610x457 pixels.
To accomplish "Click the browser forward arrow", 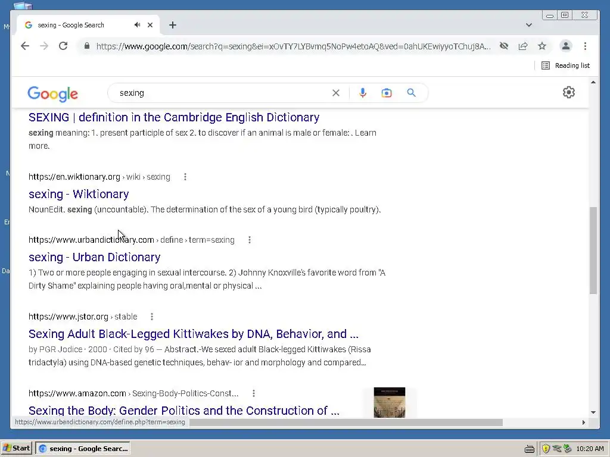I will [x=44, y=46].
